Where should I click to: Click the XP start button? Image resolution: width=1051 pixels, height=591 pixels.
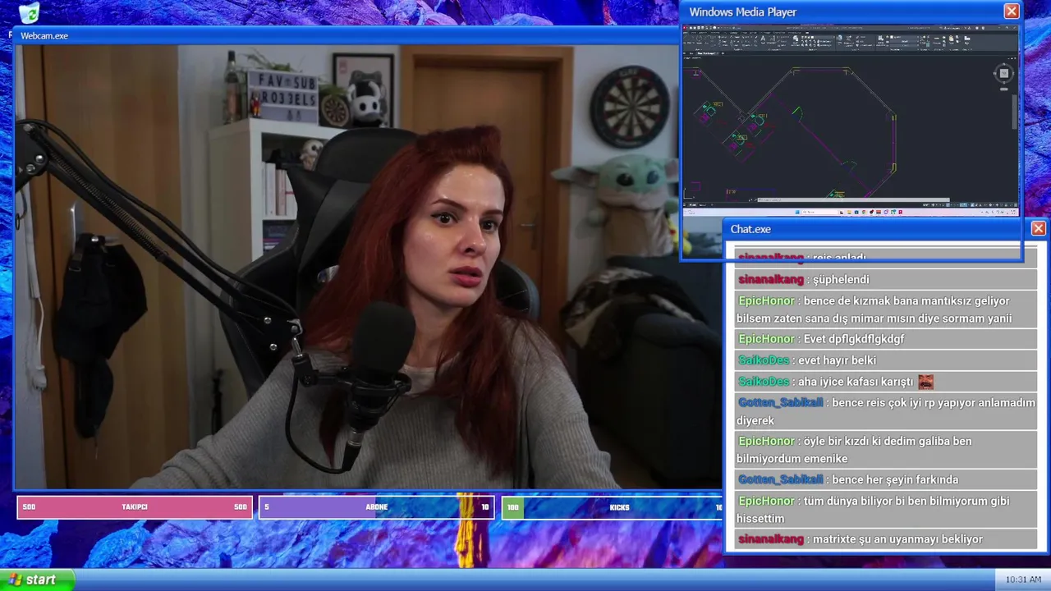37,580
